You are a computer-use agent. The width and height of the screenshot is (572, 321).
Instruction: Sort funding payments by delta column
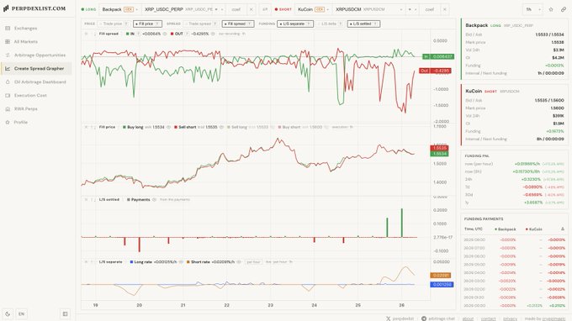click(x=563, y=229)
